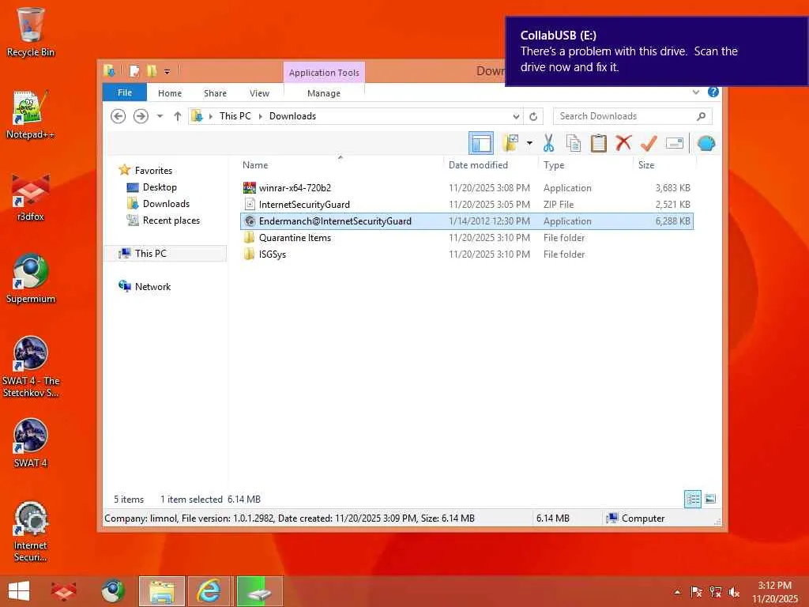Select the Application Tools contextual tab
Screen dimensions: 809x607
324,72
